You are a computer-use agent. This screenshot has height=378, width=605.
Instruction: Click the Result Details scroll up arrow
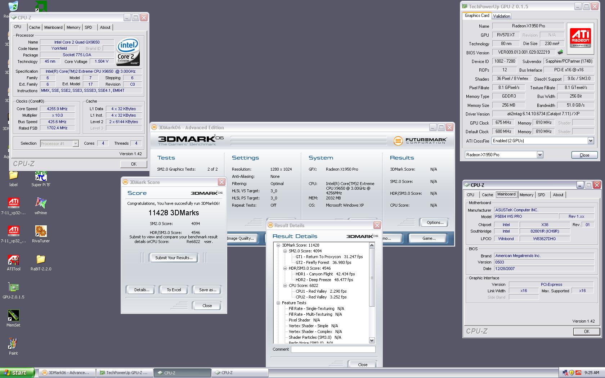pyautogui.click(x=372, y=245)
